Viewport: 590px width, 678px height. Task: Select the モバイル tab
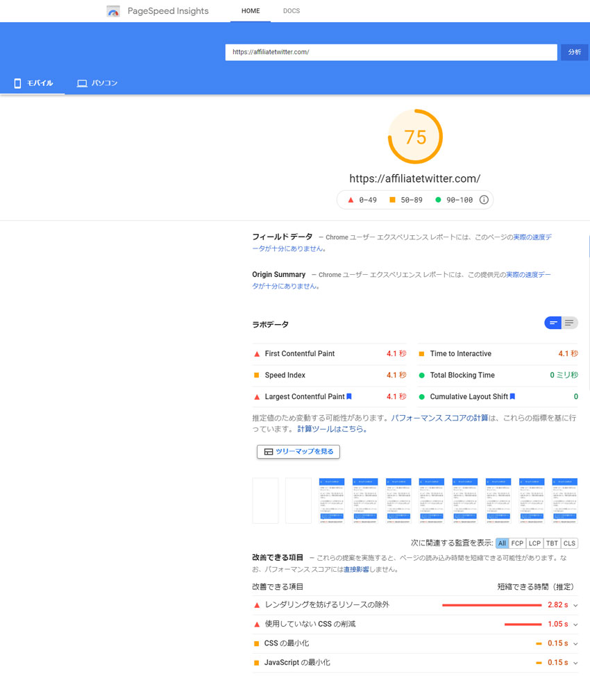33,83
